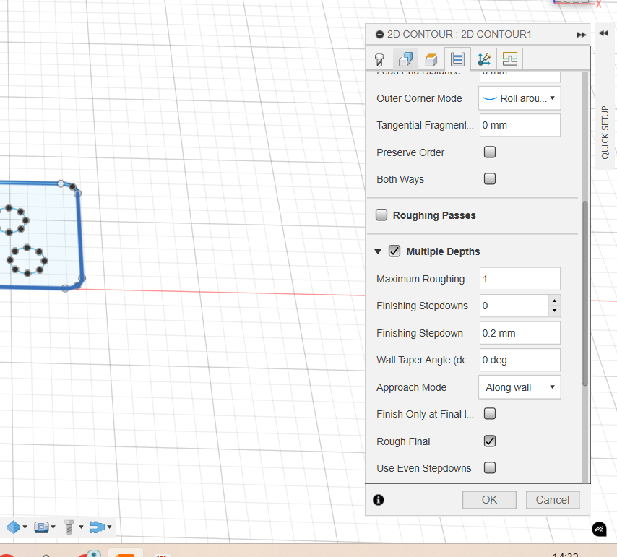
Task: Open the viewports layout icon
Action: click(x=41, y=527)
